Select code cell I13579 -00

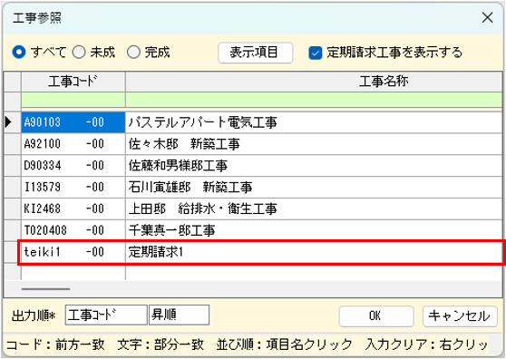click(73, 187)
